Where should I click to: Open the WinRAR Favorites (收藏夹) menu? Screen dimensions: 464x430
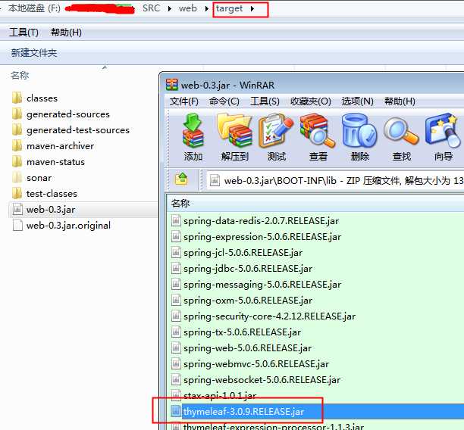(310, 101)
